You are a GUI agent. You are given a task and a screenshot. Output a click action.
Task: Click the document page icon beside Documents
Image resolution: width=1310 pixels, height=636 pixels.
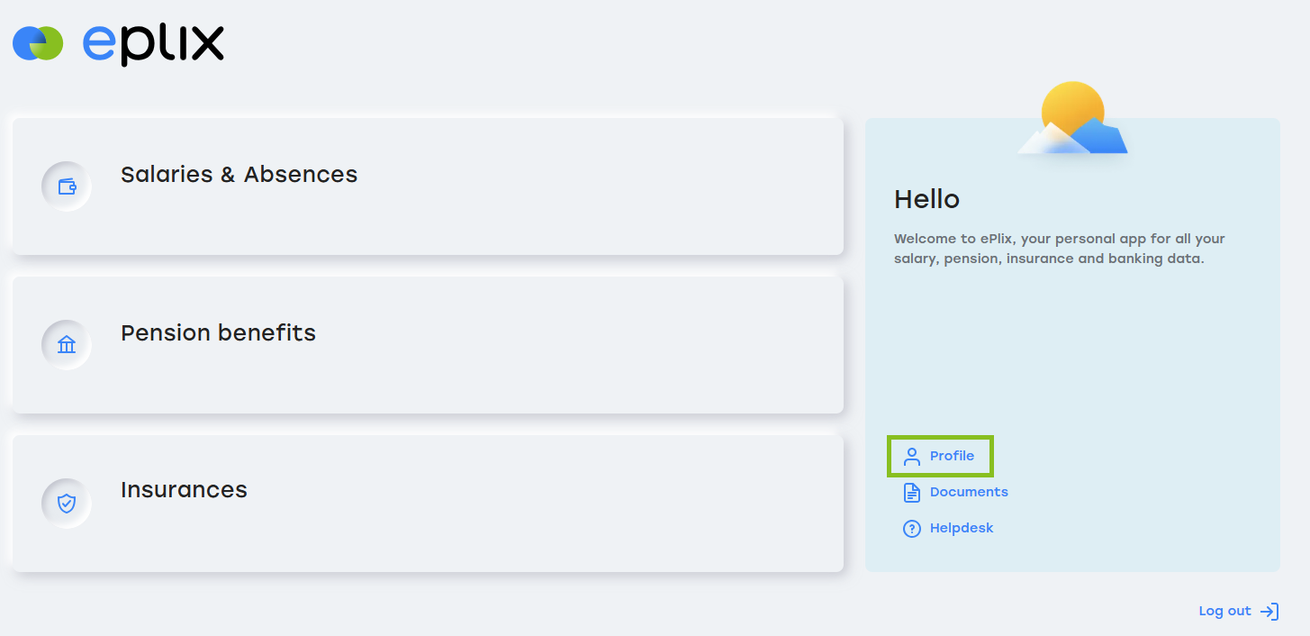tap(912, 493)
